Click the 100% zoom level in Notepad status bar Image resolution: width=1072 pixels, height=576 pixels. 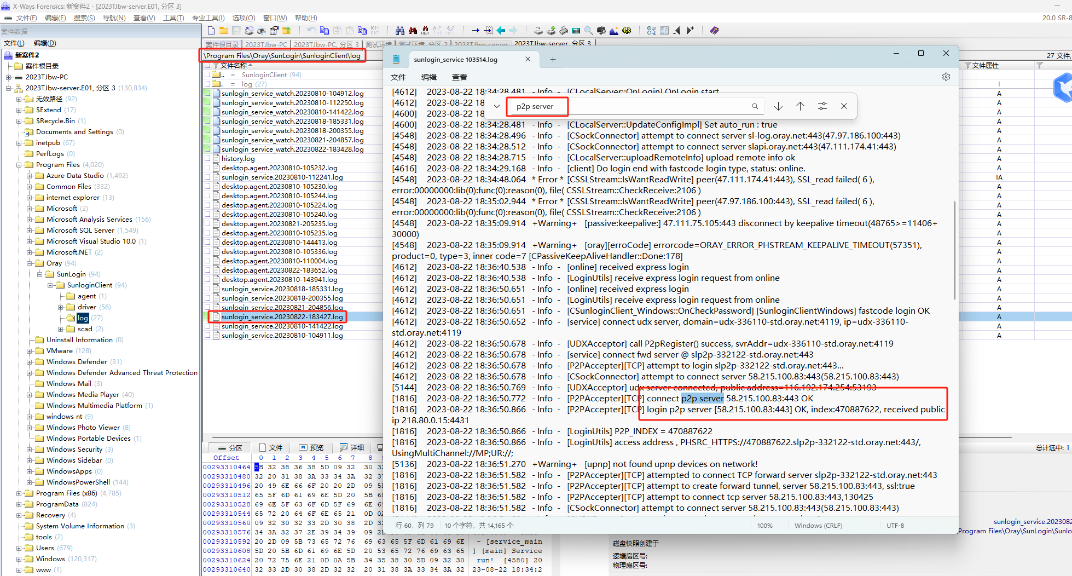(x=764, y=526)
